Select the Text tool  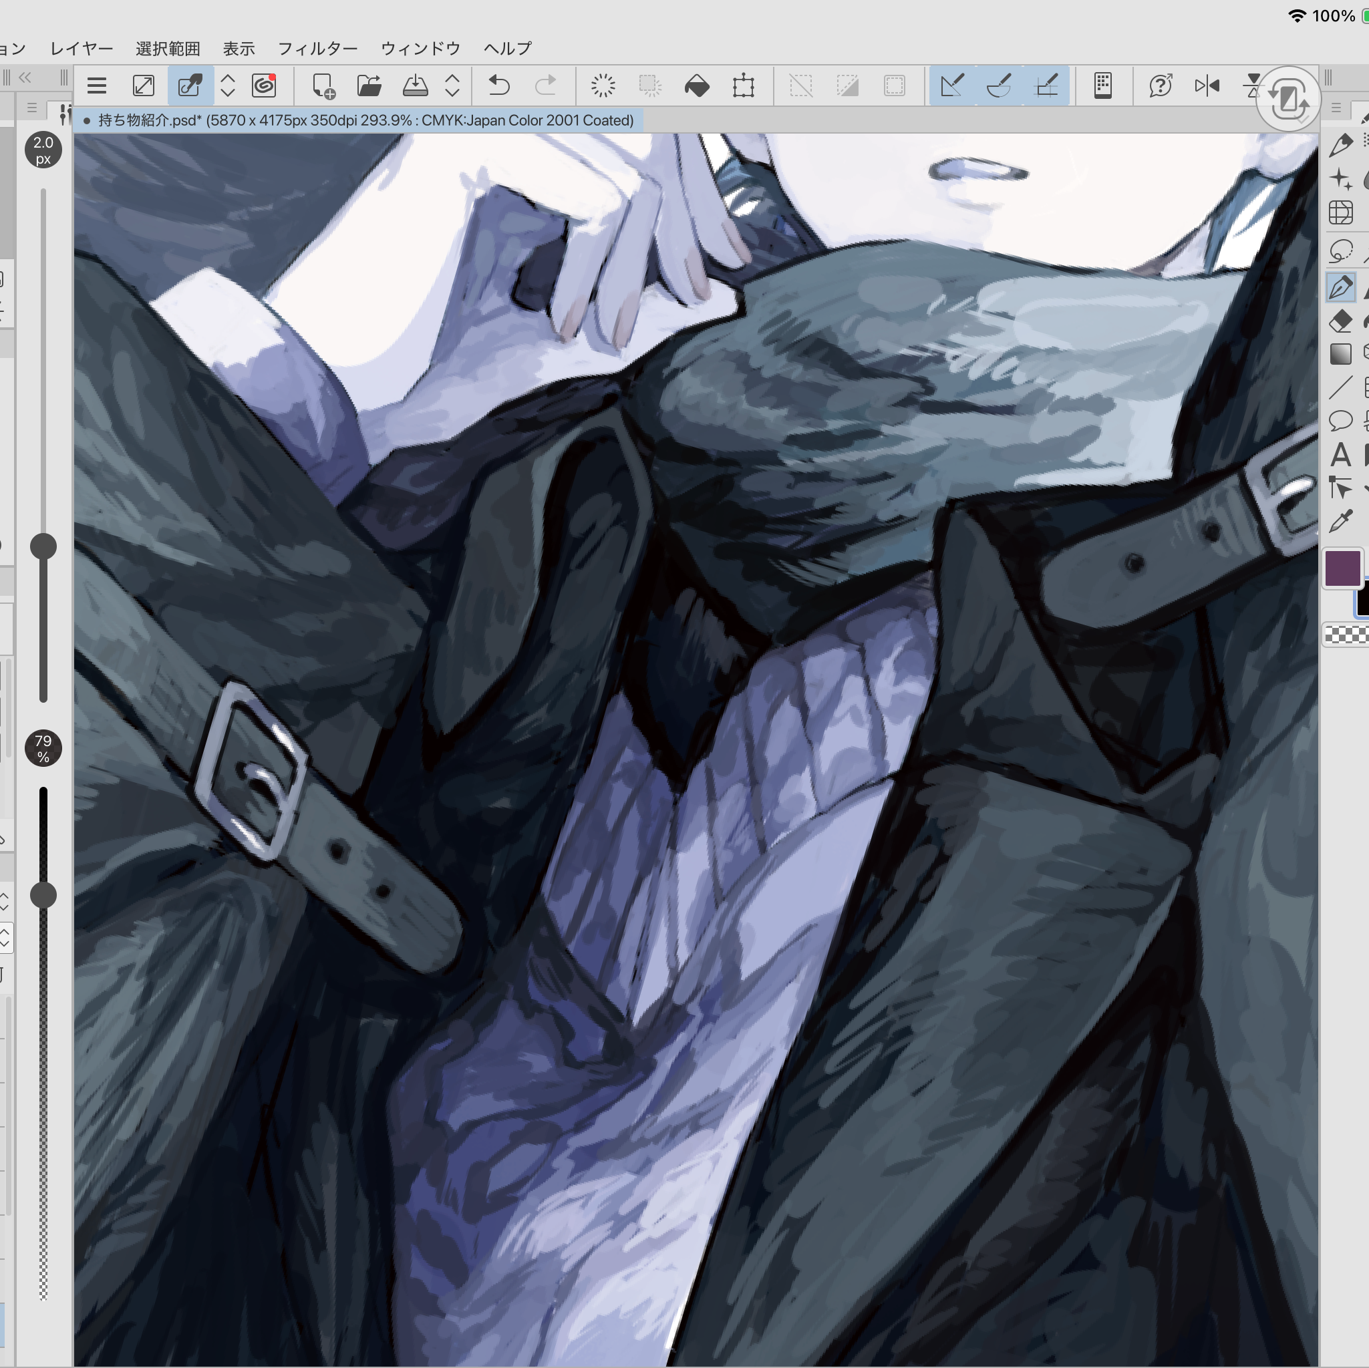(x=1340, y=454)
